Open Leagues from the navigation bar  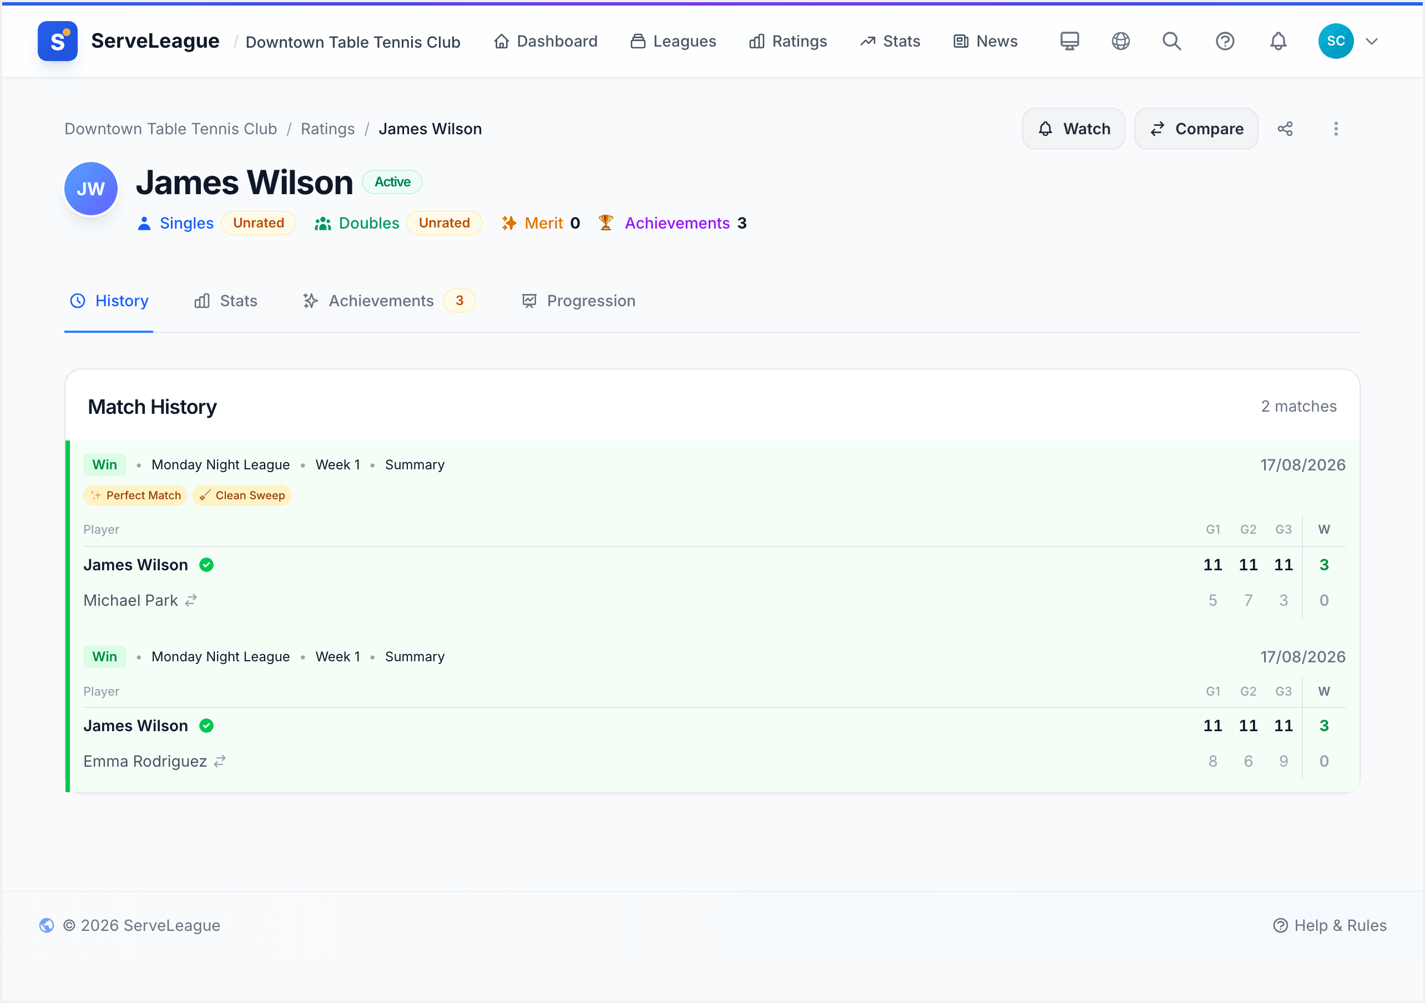tap(673, 41)
